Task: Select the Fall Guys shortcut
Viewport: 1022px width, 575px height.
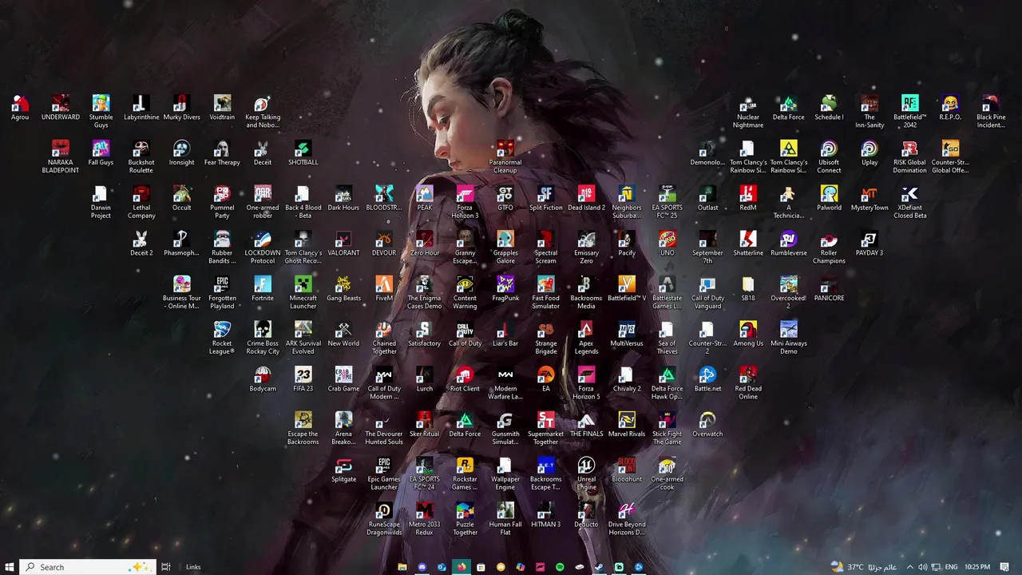Action: pos(101,154)
